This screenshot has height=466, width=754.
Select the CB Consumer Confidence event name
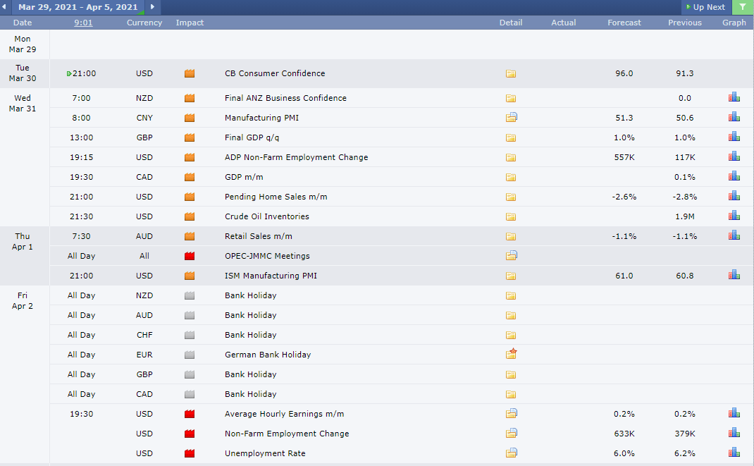(x=275, y=73)
